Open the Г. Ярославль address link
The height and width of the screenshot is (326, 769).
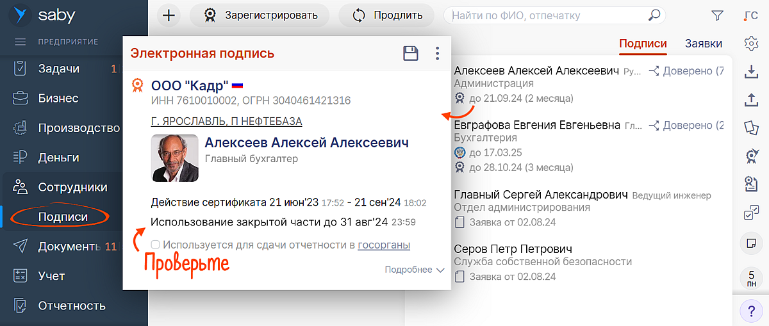226,121
